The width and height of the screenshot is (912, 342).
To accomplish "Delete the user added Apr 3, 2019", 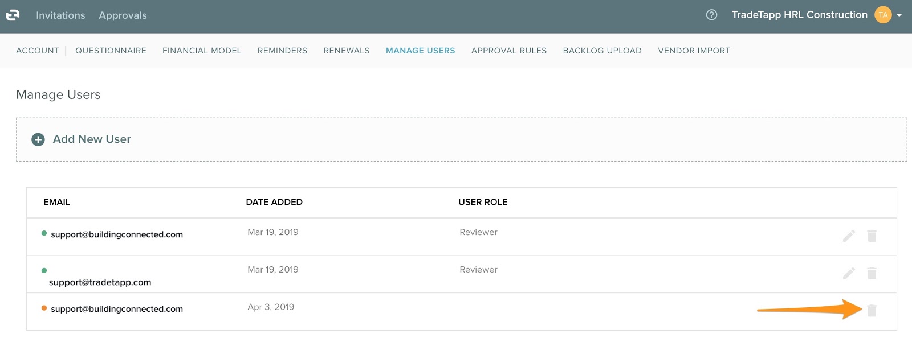I will click(x=872, y=311).
